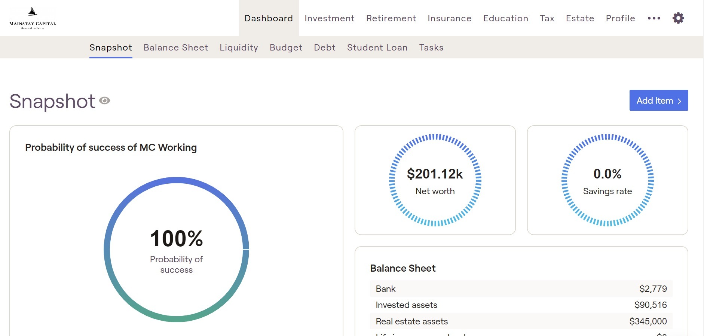Screen dimensions: 704x336
Task: Click the Add Item button
Action: [659, 100]
